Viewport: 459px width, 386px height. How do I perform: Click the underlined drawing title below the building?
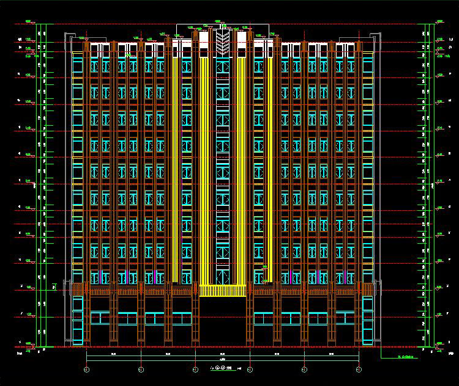[223, 368]
